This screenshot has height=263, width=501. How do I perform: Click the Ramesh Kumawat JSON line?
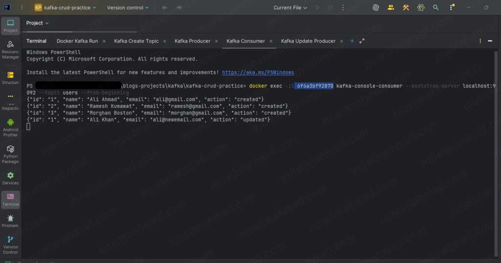pyautogui.click(x=157, y=106)
